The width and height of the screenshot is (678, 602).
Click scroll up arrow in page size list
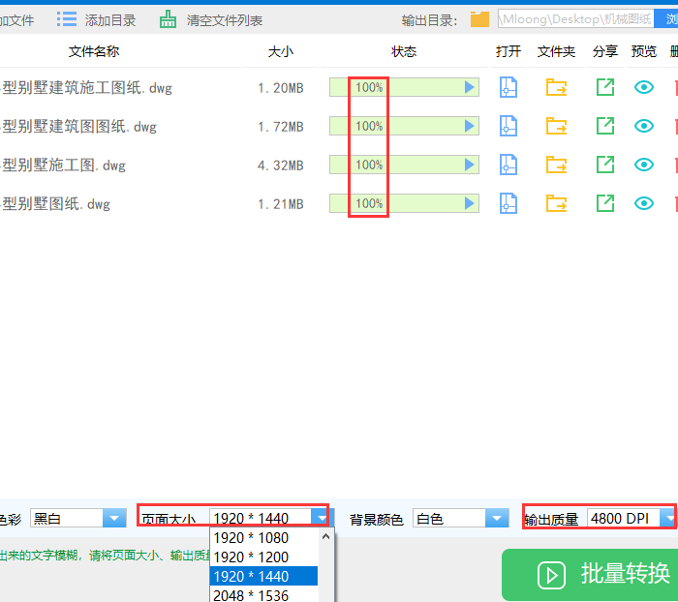(x=326, y=536)
